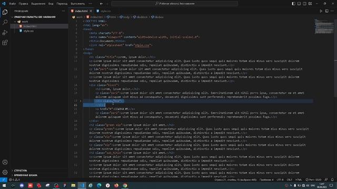The image size is (337, 189).
Task: Change language mode via HTML status
Action: coord(299,180)
